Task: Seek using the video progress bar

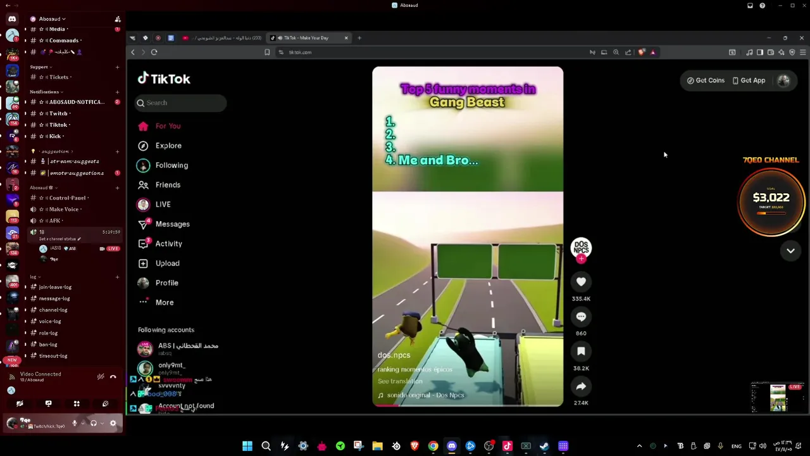Action: tap(468, 405)
